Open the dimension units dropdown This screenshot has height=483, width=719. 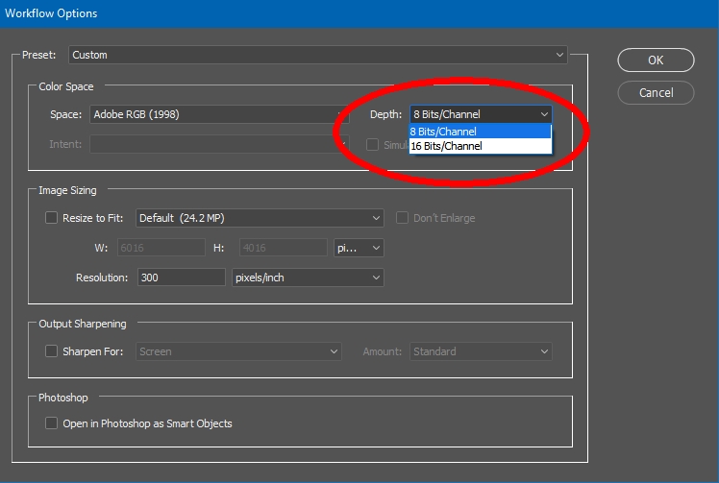click(x=359, y=248)
